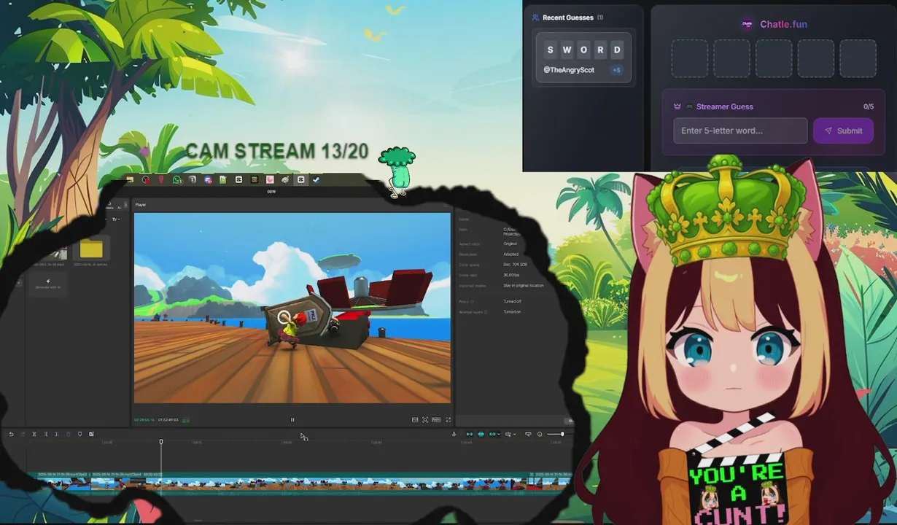
Task: Toggle auto snapping on the timeline
Action: pos(481,434)
